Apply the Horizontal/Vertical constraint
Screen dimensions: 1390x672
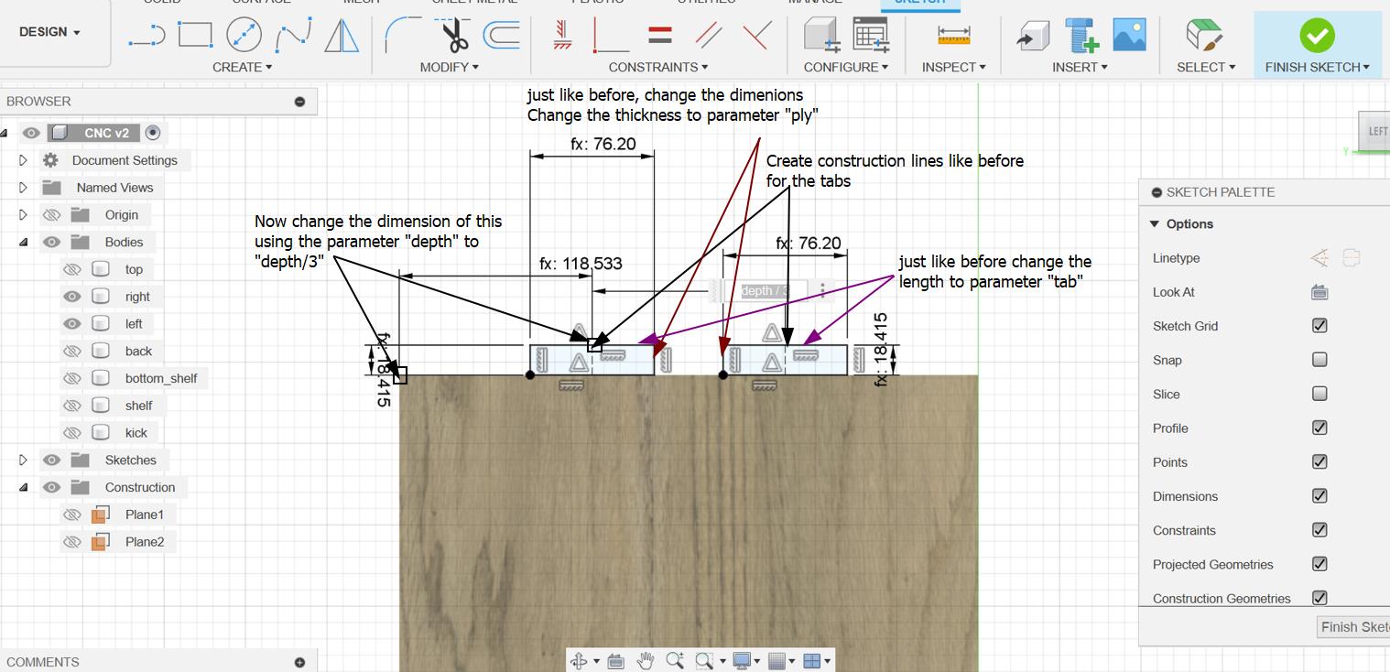562,35
